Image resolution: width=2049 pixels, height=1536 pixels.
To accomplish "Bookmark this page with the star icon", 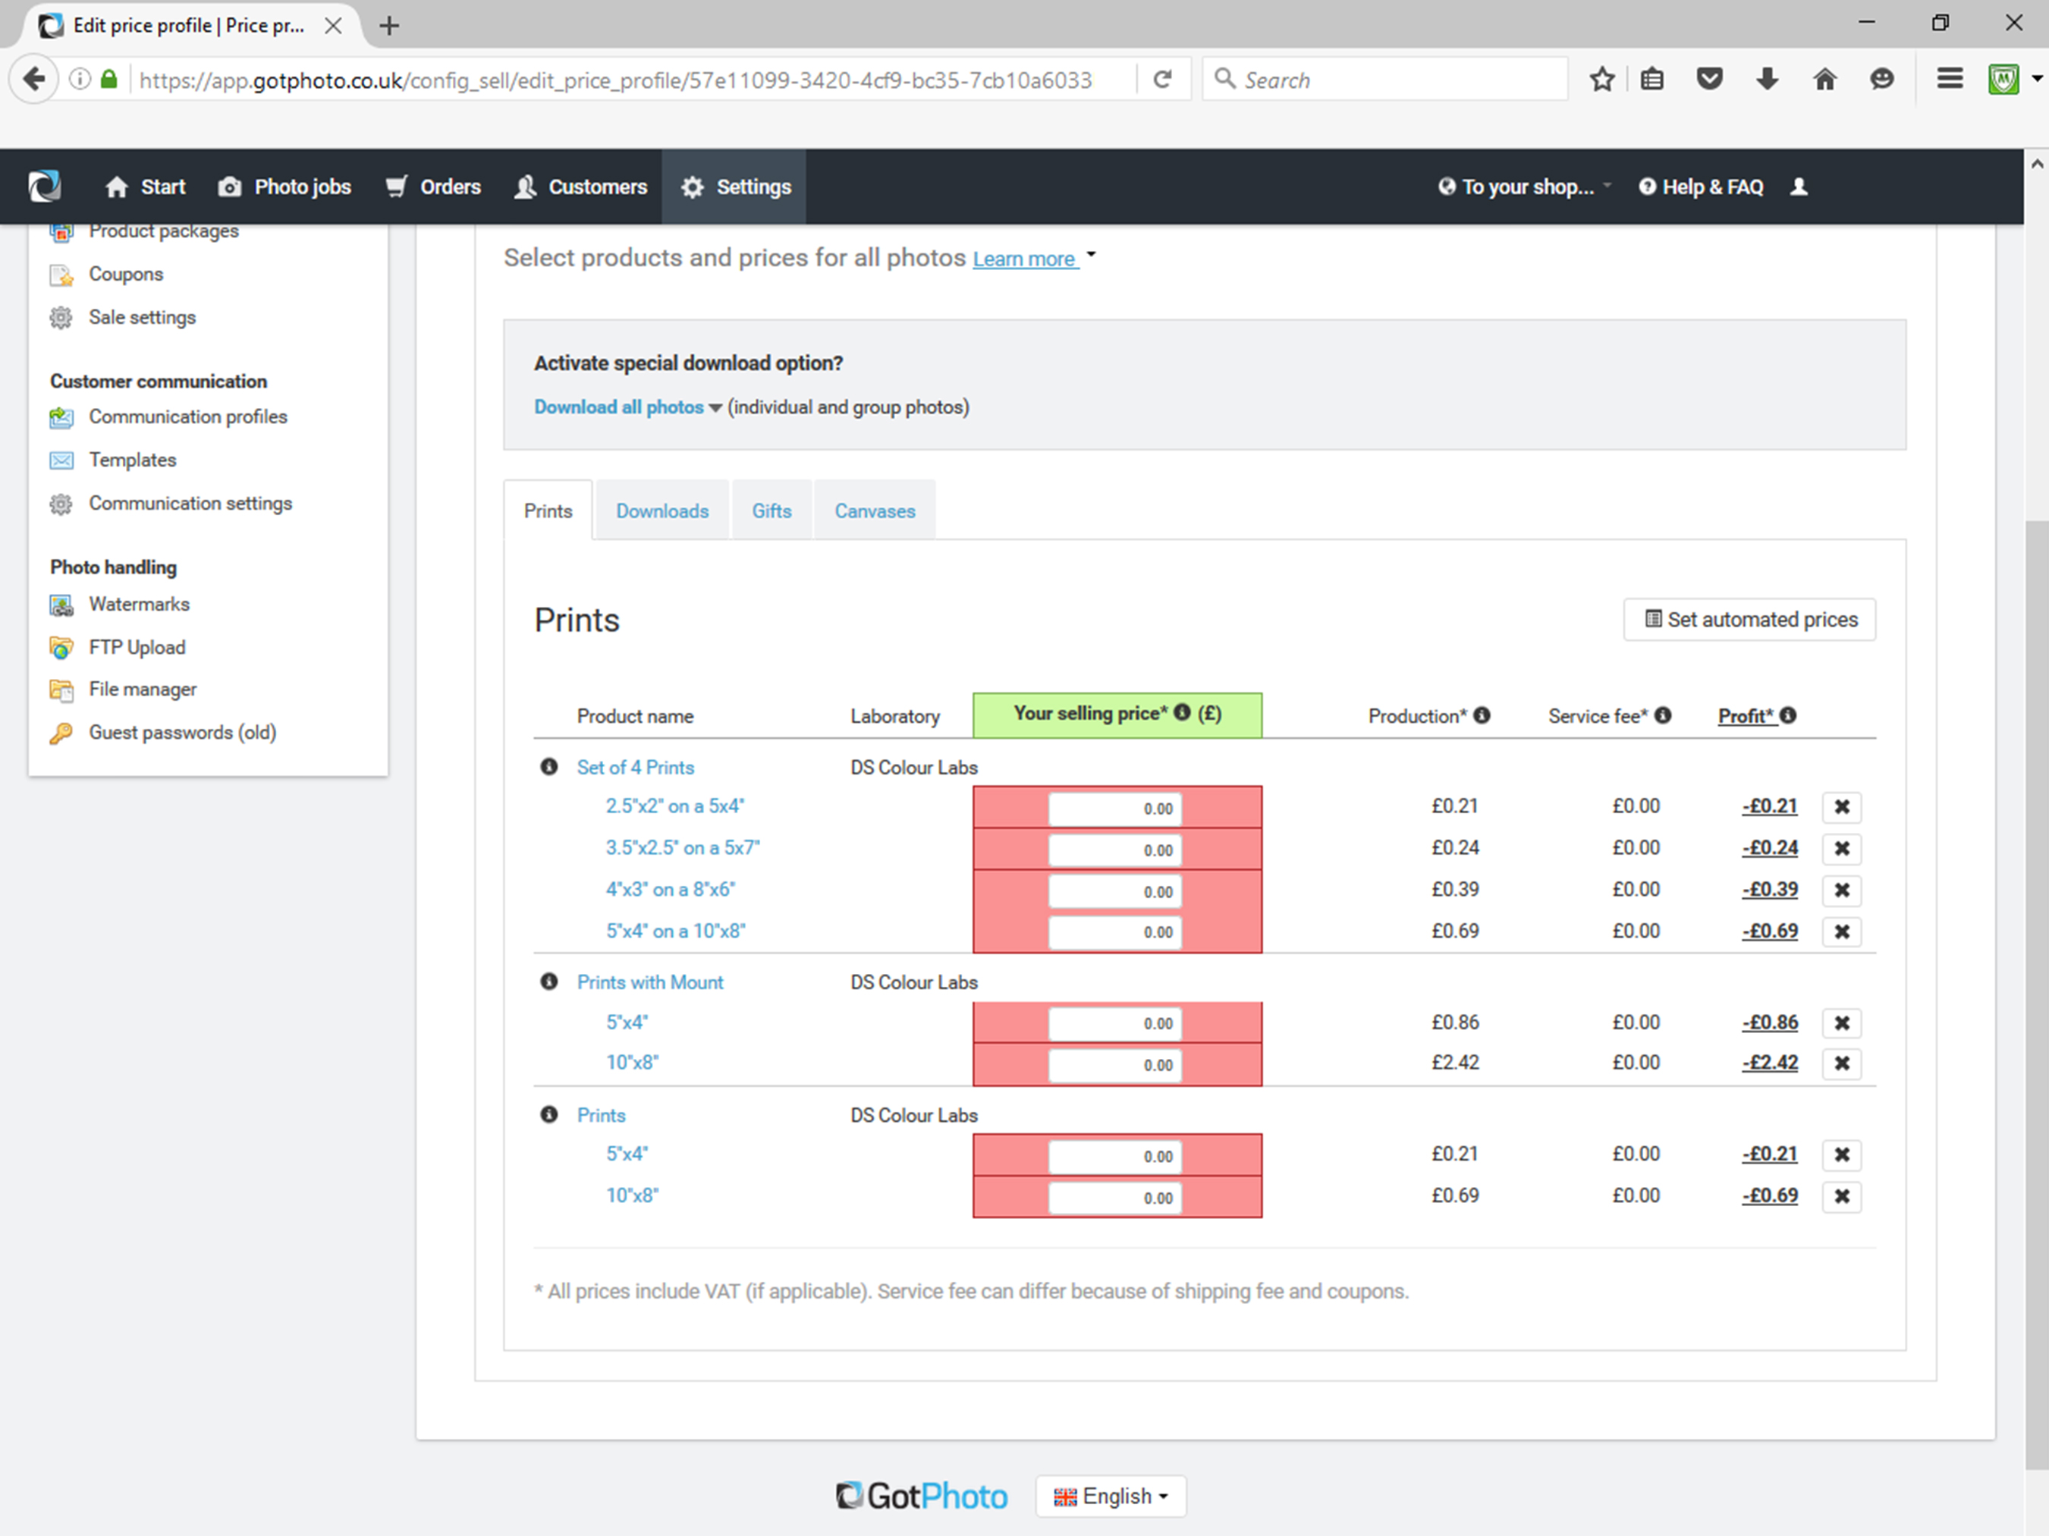I will click(x=1601, y=80).
